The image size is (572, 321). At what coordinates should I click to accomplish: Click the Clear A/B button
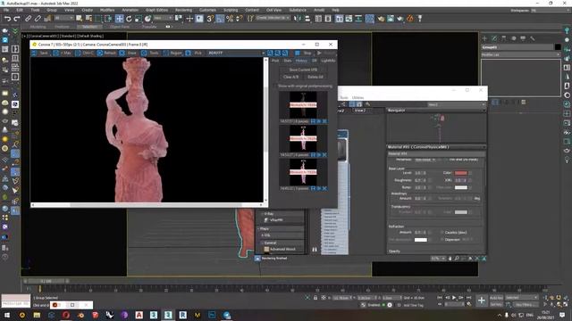click(290, 77)
